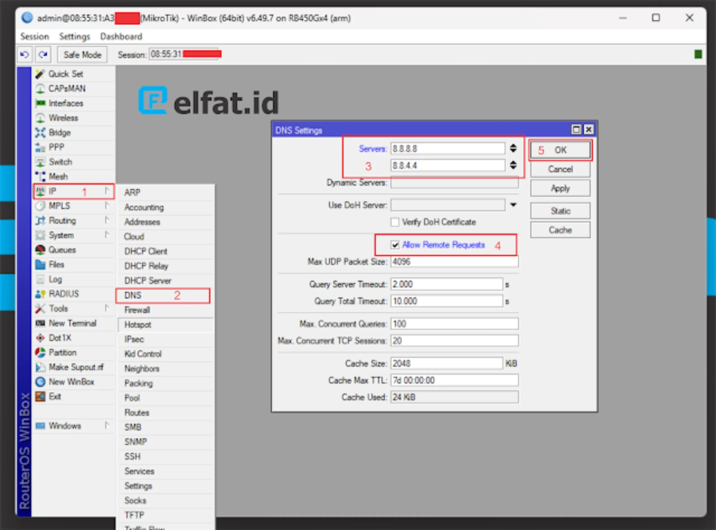
Task: Toggle Allow Remote Requests checkbox
Action: [x=395, y=245]
